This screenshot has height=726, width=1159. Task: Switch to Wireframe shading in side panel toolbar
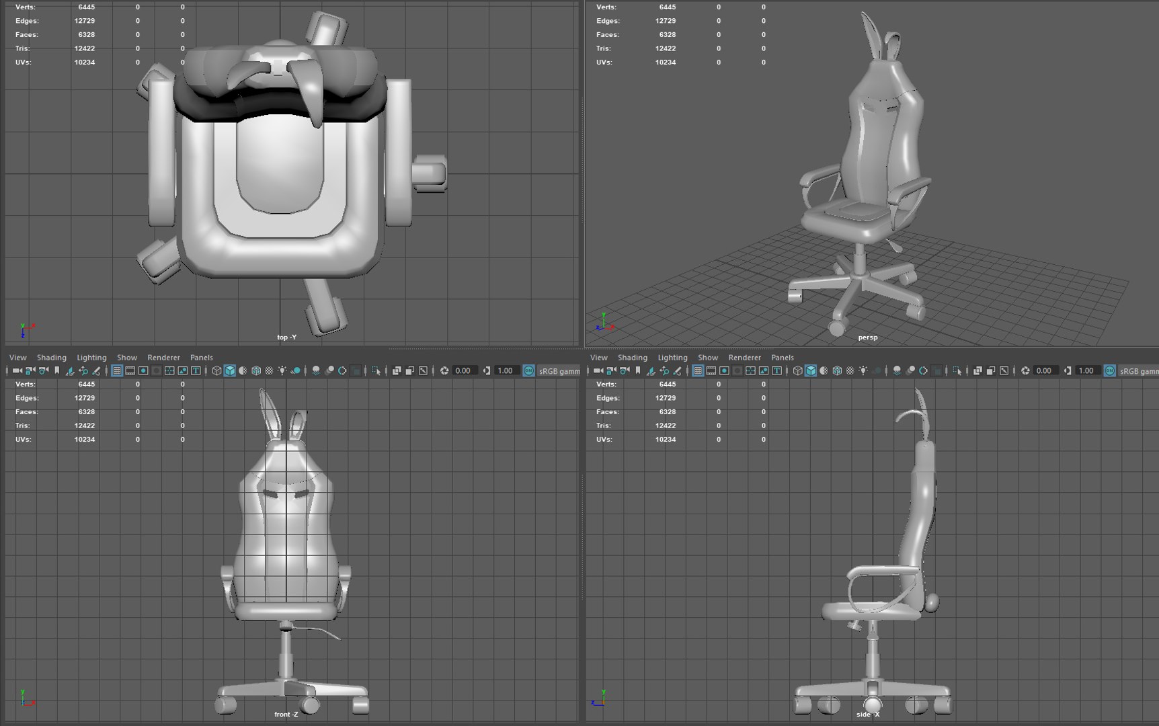pyautogui.click(x=797, y=370)
